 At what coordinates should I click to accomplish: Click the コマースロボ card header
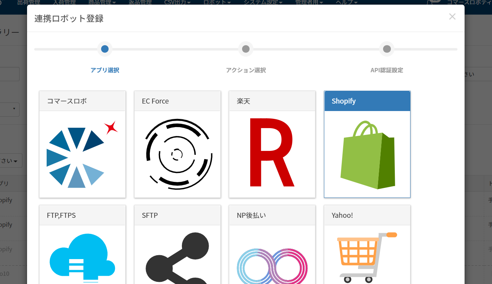point(82,101)
